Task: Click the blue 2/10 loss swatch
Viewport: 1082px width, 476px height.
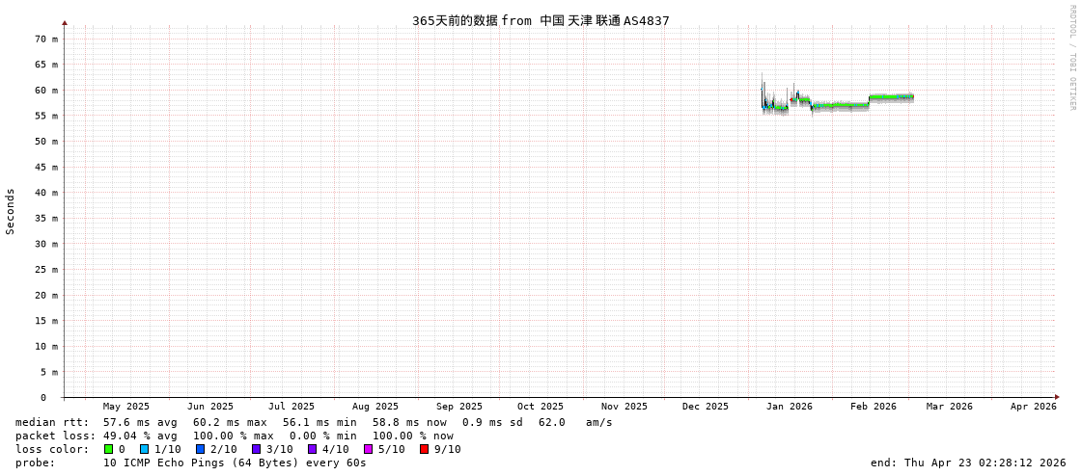Action: 200,449
